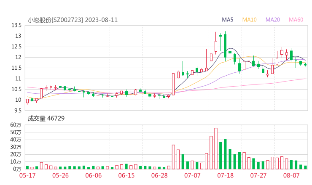This screenshot has width=312, height=185.
Task: Click the 60万 volume axis label
Action: pyautogui.click(x=16, y=125)
